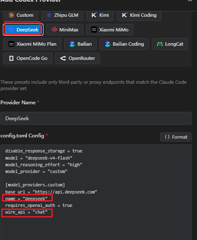Click the green LongCat cat icon

click(160, 44)
